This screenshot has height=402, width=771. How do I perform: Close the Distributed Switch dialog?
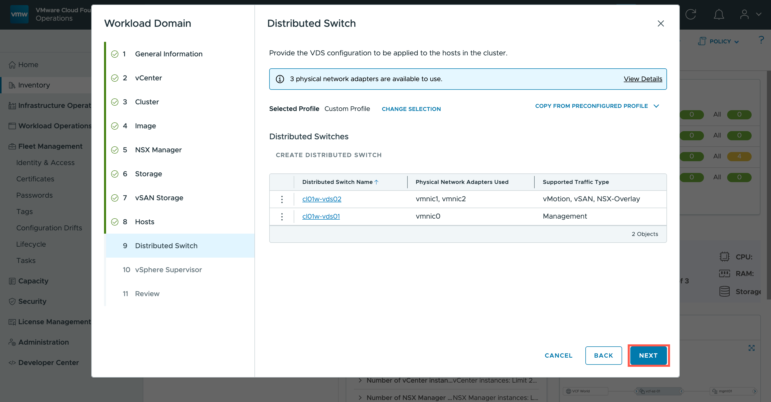pos(661,24)
